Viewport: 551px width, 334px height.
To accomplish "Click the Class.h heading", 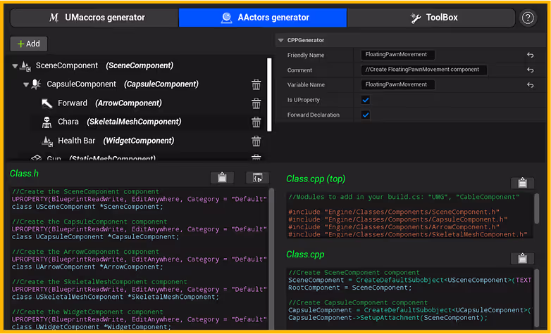I will (24, 173).
